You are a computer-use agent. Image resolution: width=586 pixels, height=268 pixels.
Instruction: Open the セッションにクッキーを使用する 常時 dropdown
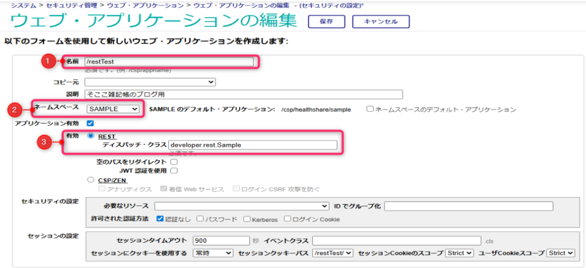(x=213, y=253)
